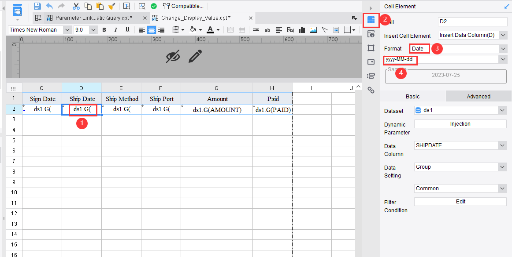Open the Insert Formula F(x) tool
The image size is (512, 257).
290,29
